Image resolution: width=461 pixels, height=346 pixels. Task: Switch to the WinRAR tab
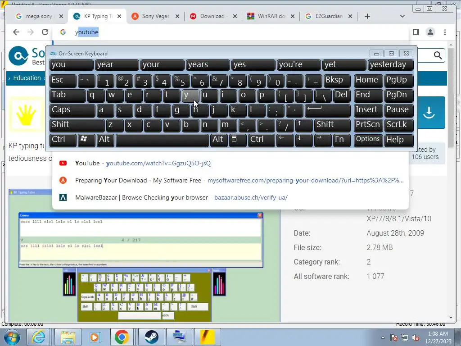(x=271, y=16)
